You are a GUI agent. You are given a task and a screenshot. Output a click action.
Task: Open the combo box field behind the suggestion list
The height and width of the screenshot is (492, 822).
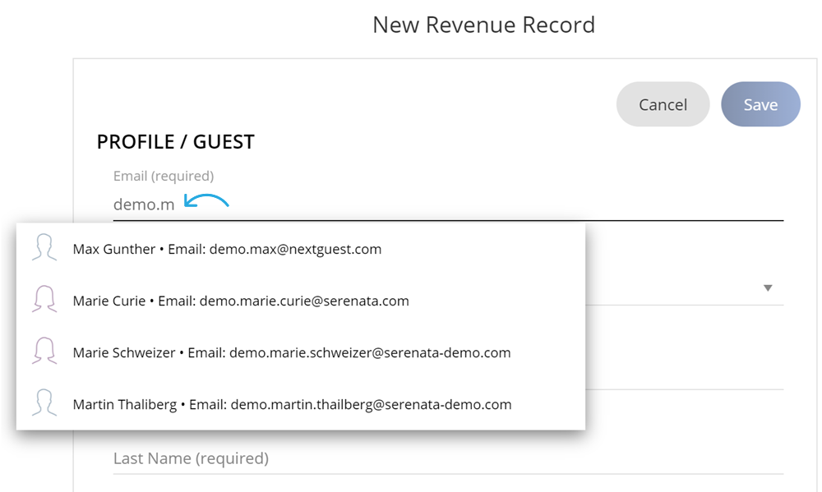click(x=684, y=288)
